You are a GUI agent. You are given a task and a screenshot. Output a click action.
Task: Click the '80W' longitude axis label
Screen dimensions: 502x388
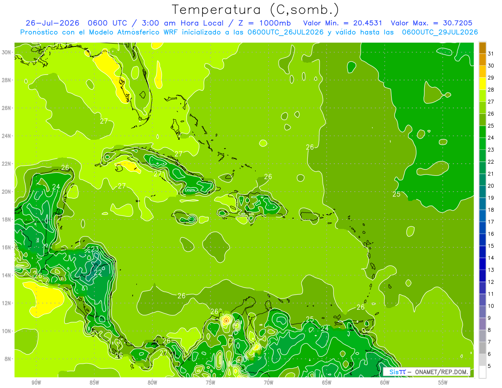point(152,383)
